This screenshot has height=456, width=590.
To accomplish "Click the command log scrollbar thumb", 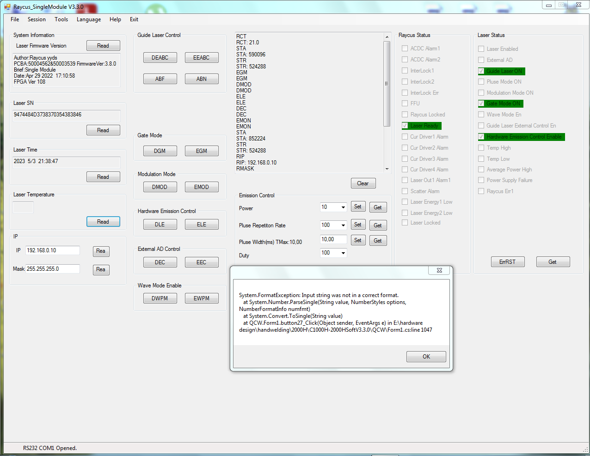I will 387,84.
